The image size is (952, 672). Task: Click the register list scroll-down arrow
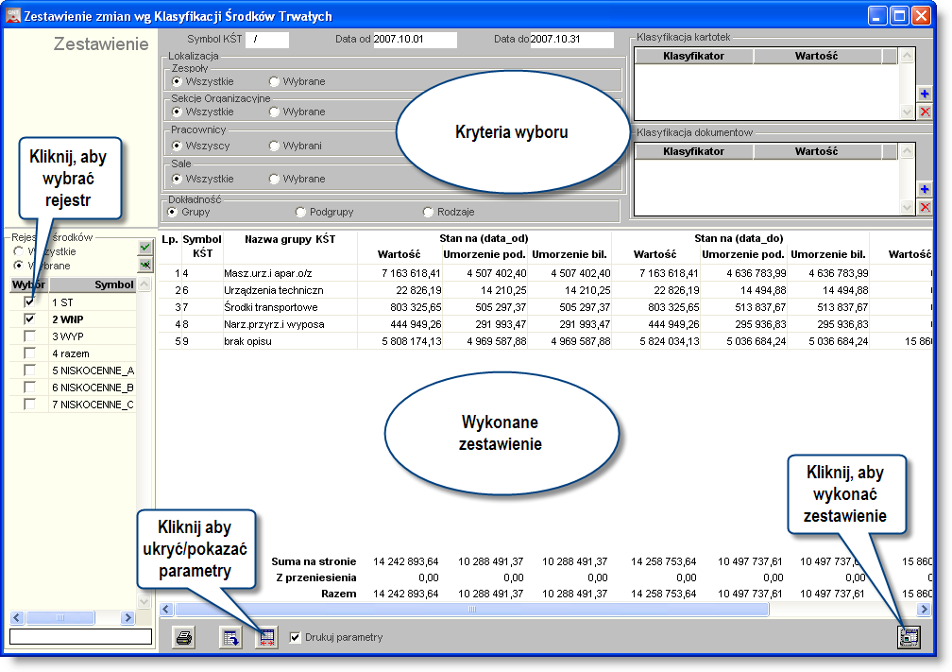click(x=144, y=601)
